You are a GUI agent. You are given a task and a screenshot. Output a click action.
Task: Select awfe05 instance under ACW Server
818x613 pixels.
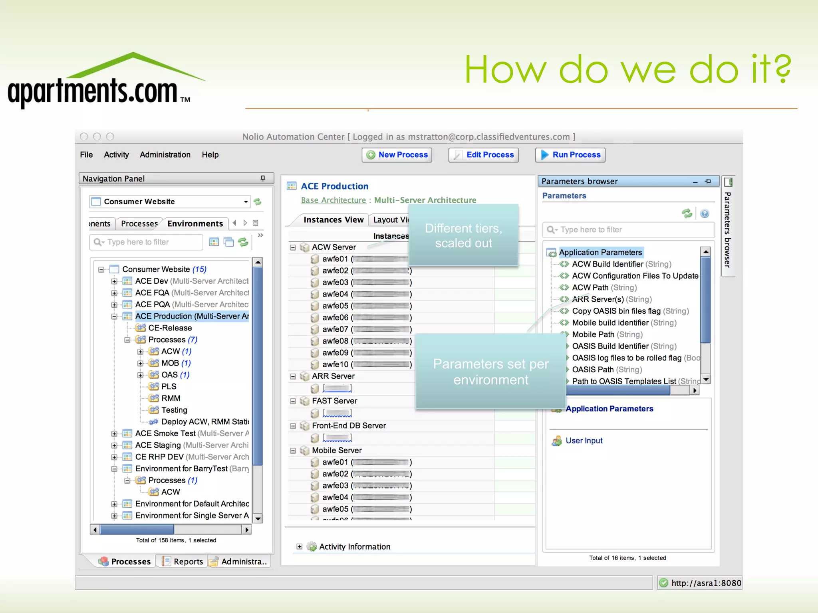(361, 306)
